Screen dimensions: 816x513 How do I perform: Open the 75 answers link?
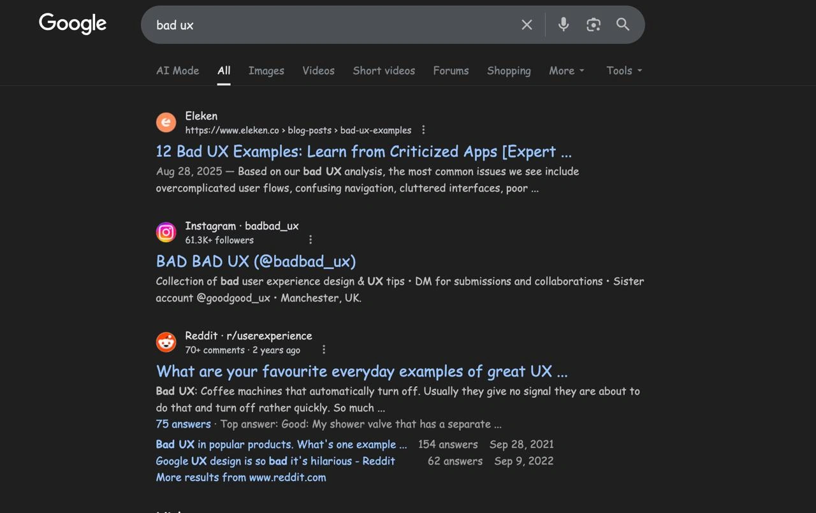pyautogui.click(x=184, y=424)
